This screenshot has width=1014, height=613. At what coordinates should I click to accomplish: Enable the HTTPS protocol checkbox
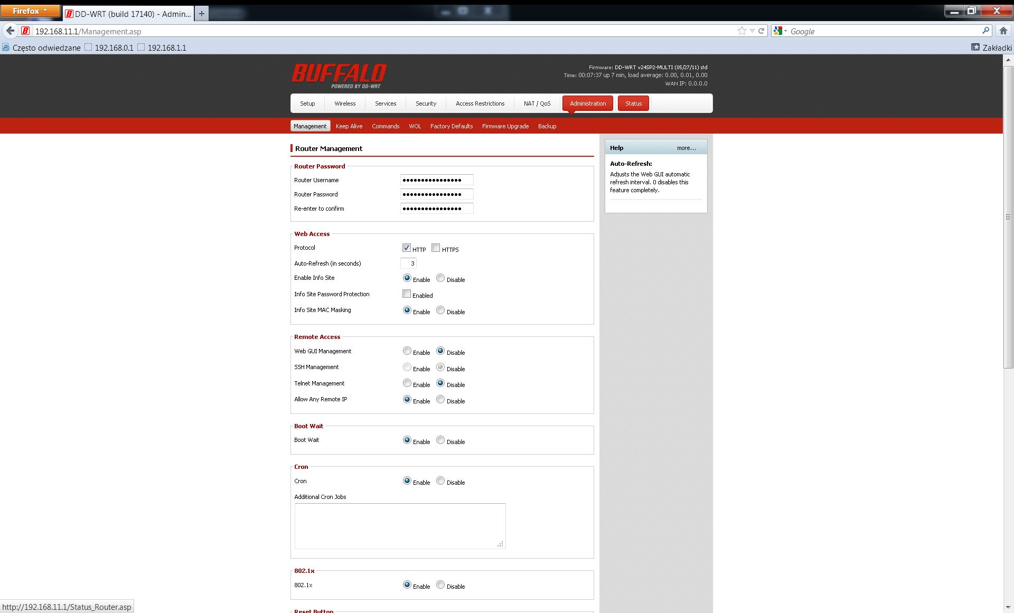(436, 248)
